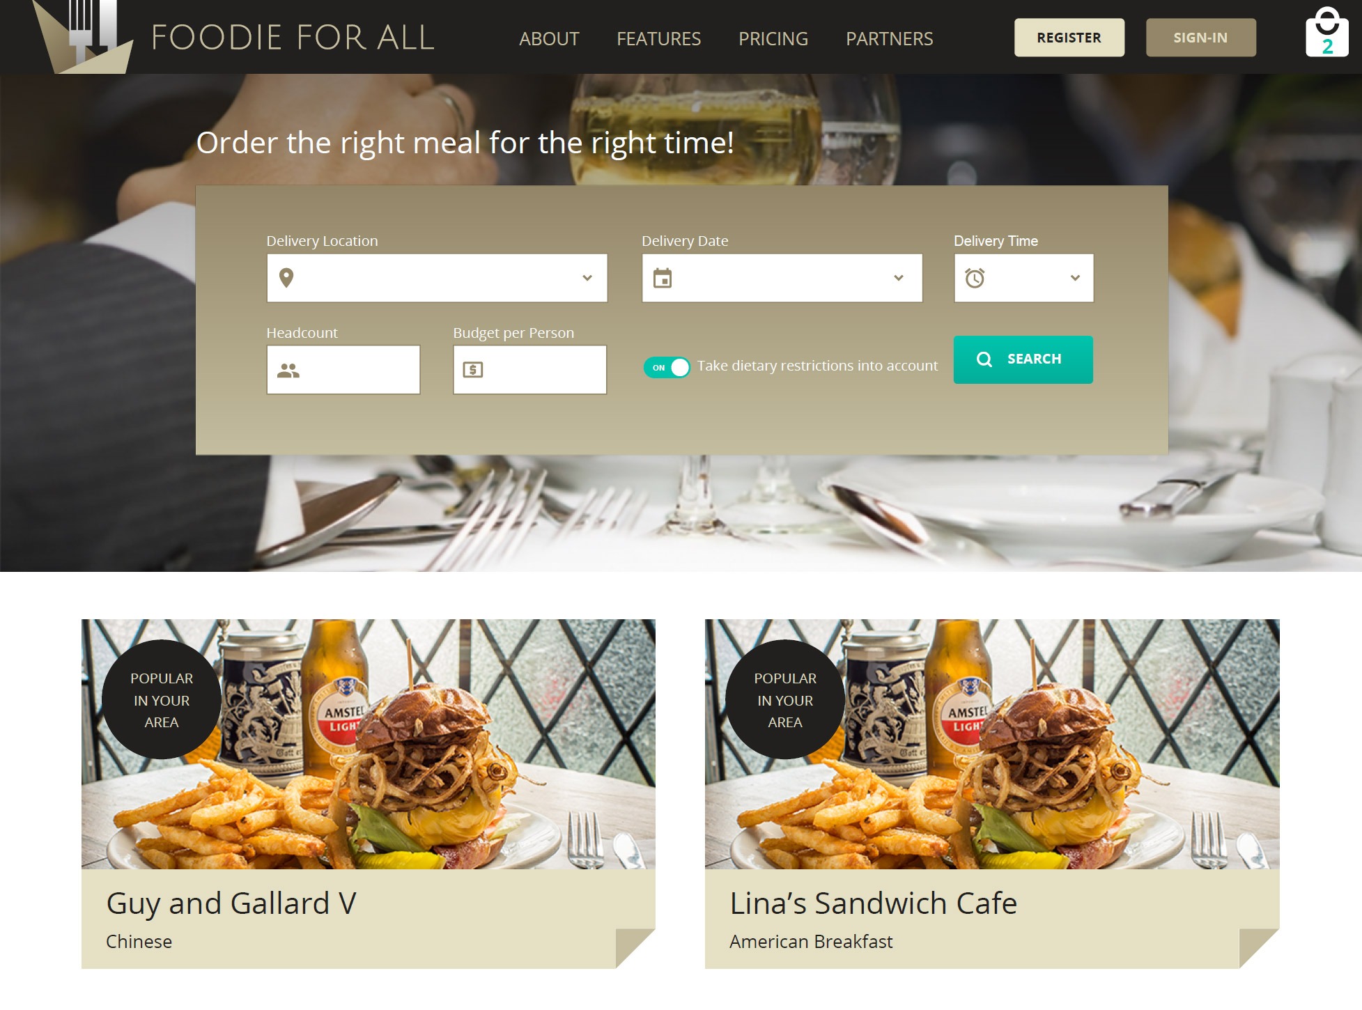Screen dimensions: 1362x1010
Task: Open the Lina's Sandwich Cafe restaurant link
Action: 873,903
